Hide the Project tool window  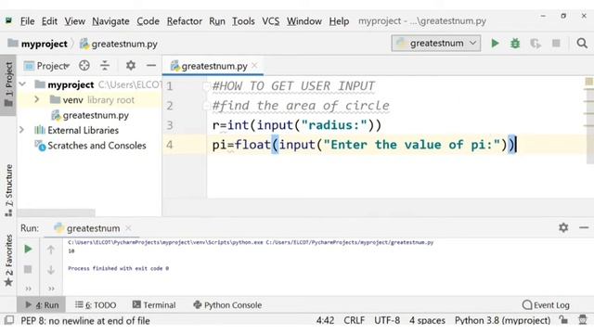151,66
